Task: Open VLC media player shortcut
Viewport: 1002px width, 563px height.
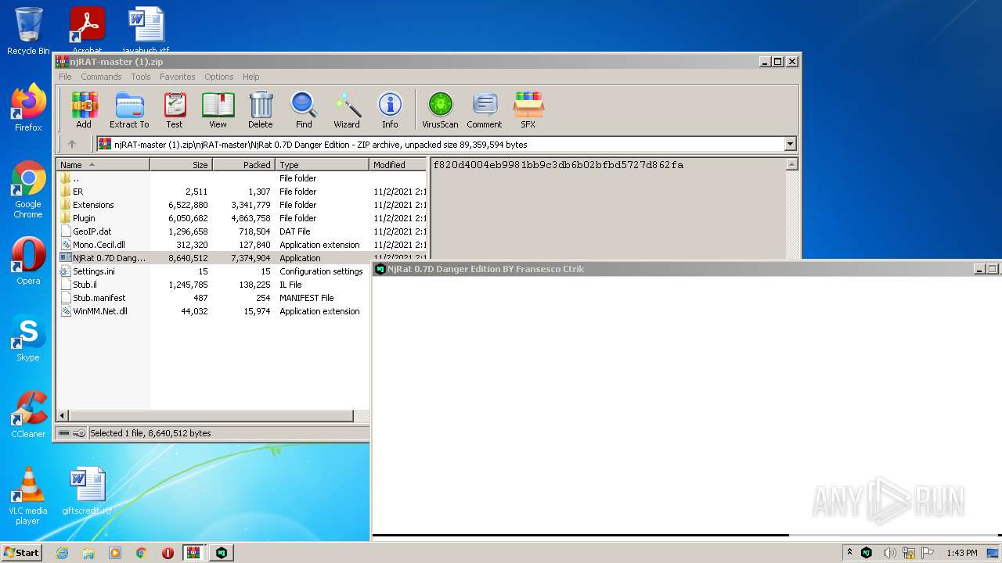Action: (x=28, y=495)
